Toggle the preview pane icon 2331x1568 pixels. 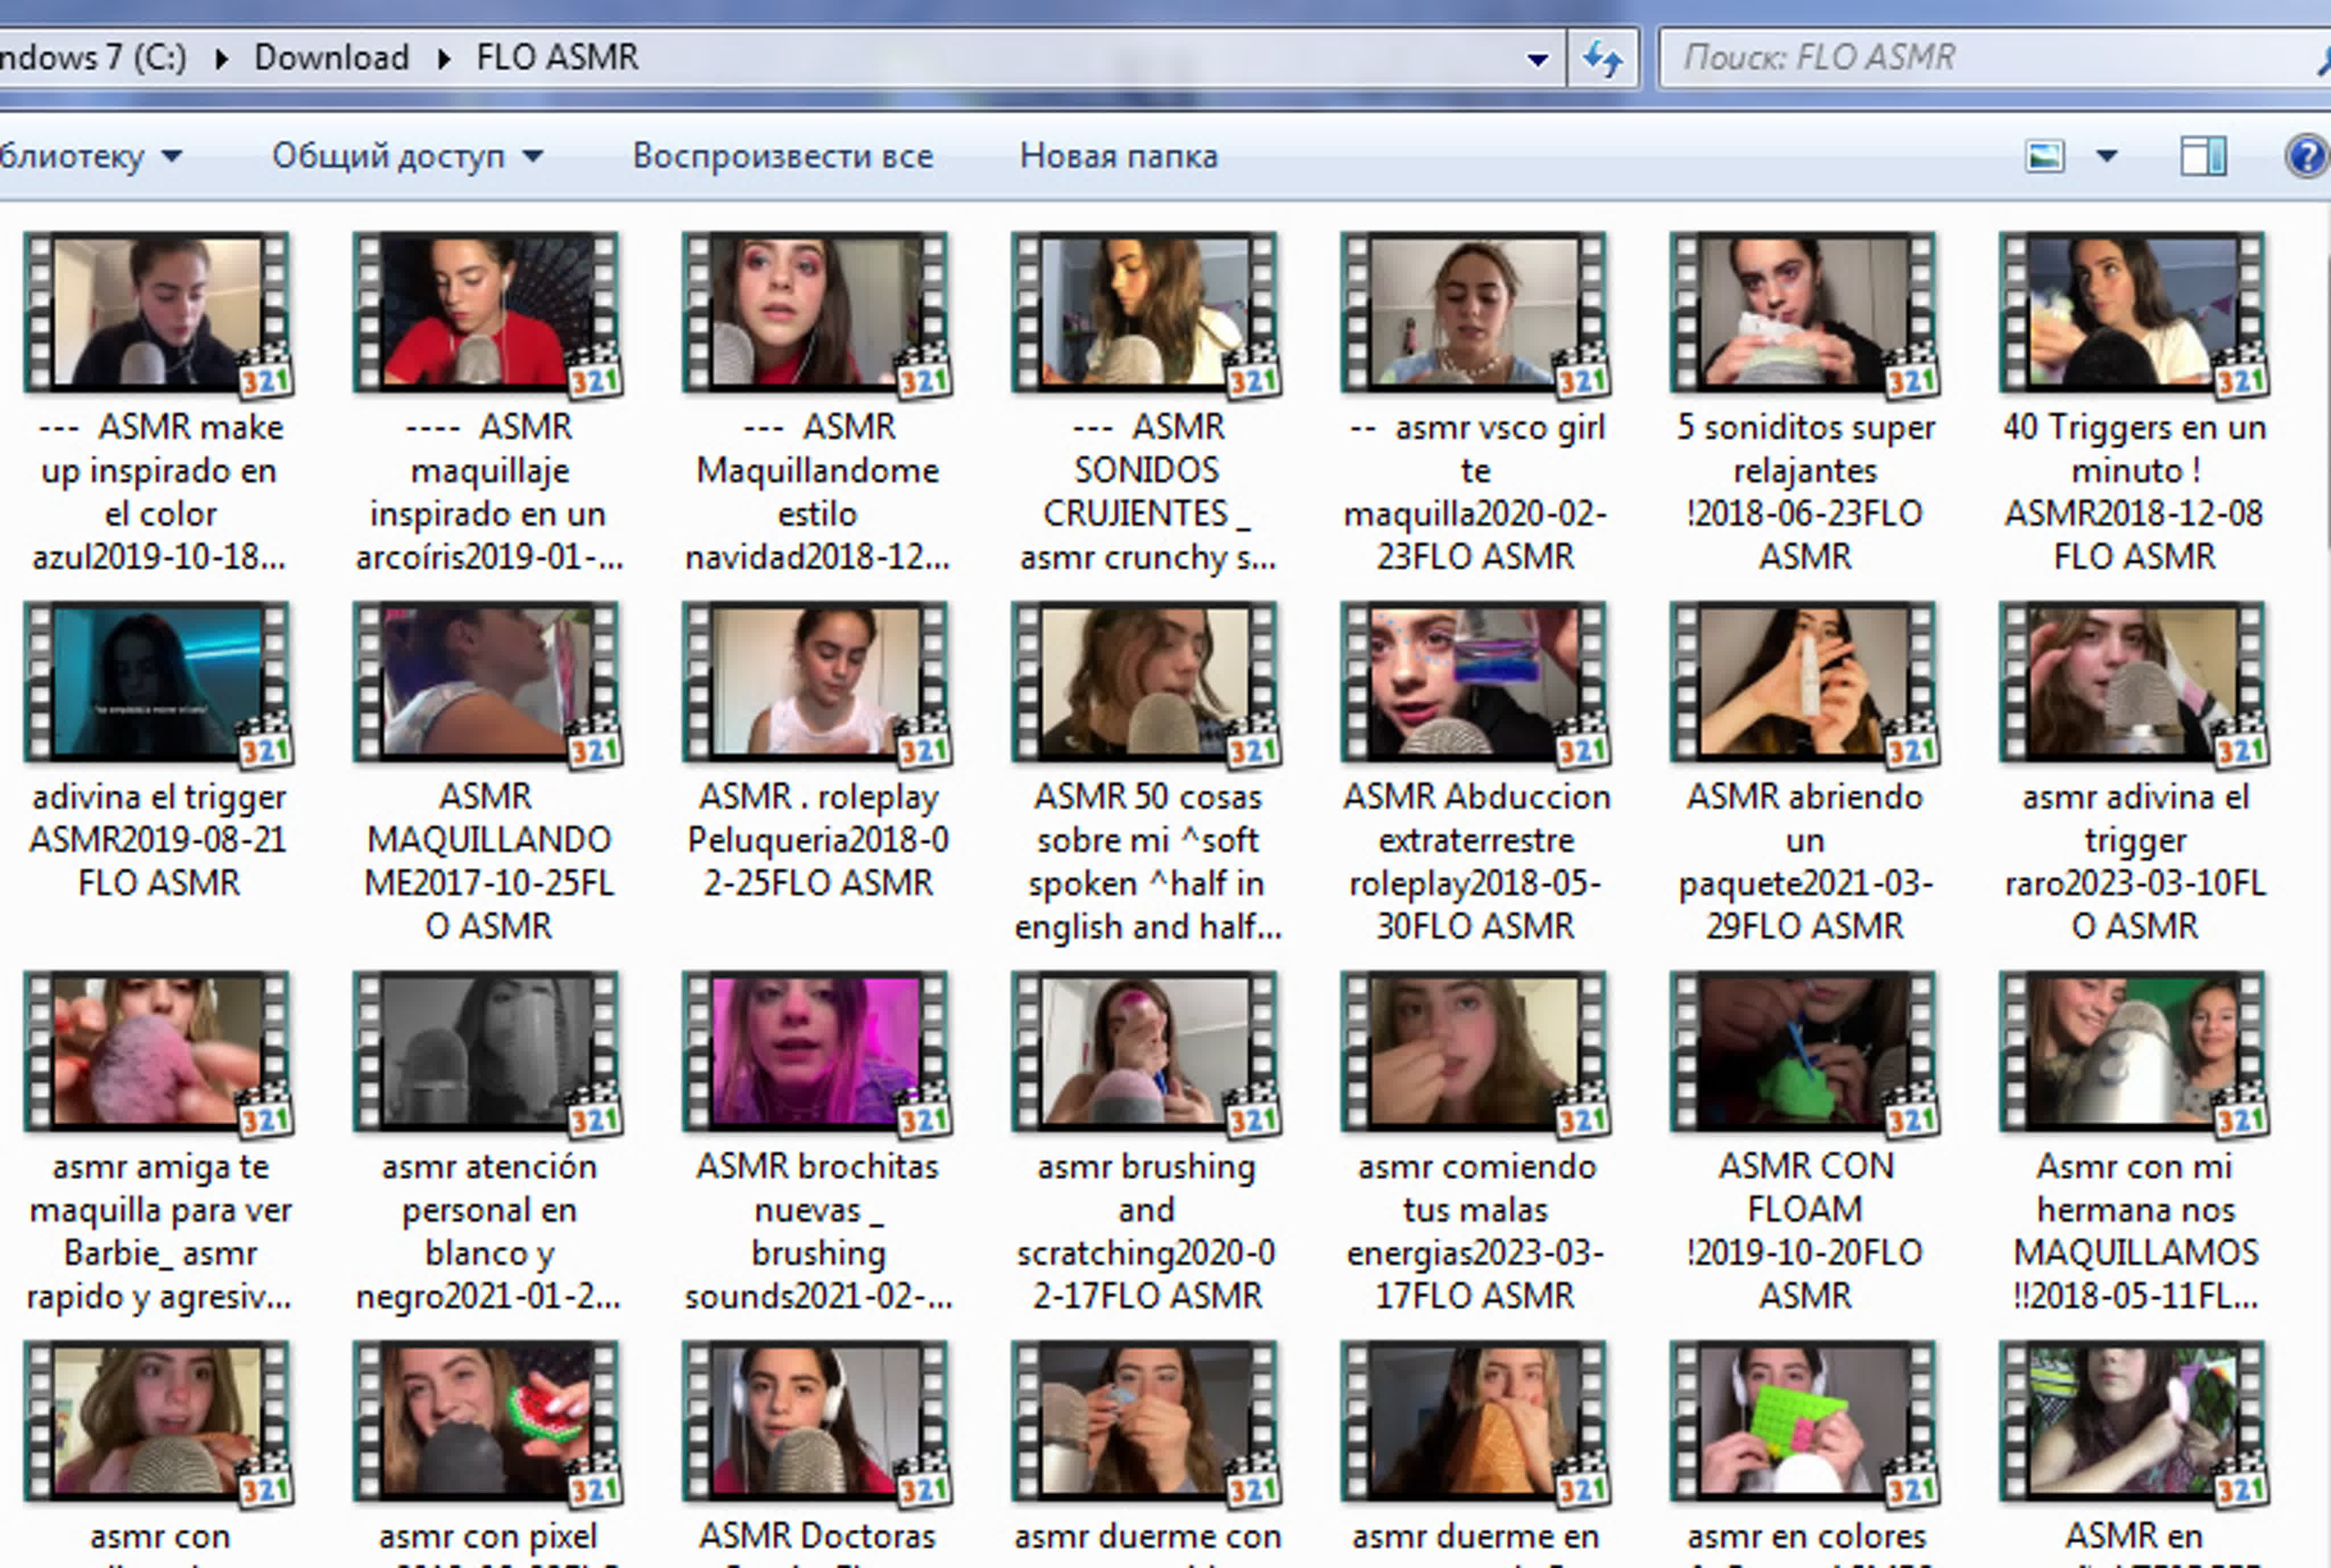tap(2202, 157)
